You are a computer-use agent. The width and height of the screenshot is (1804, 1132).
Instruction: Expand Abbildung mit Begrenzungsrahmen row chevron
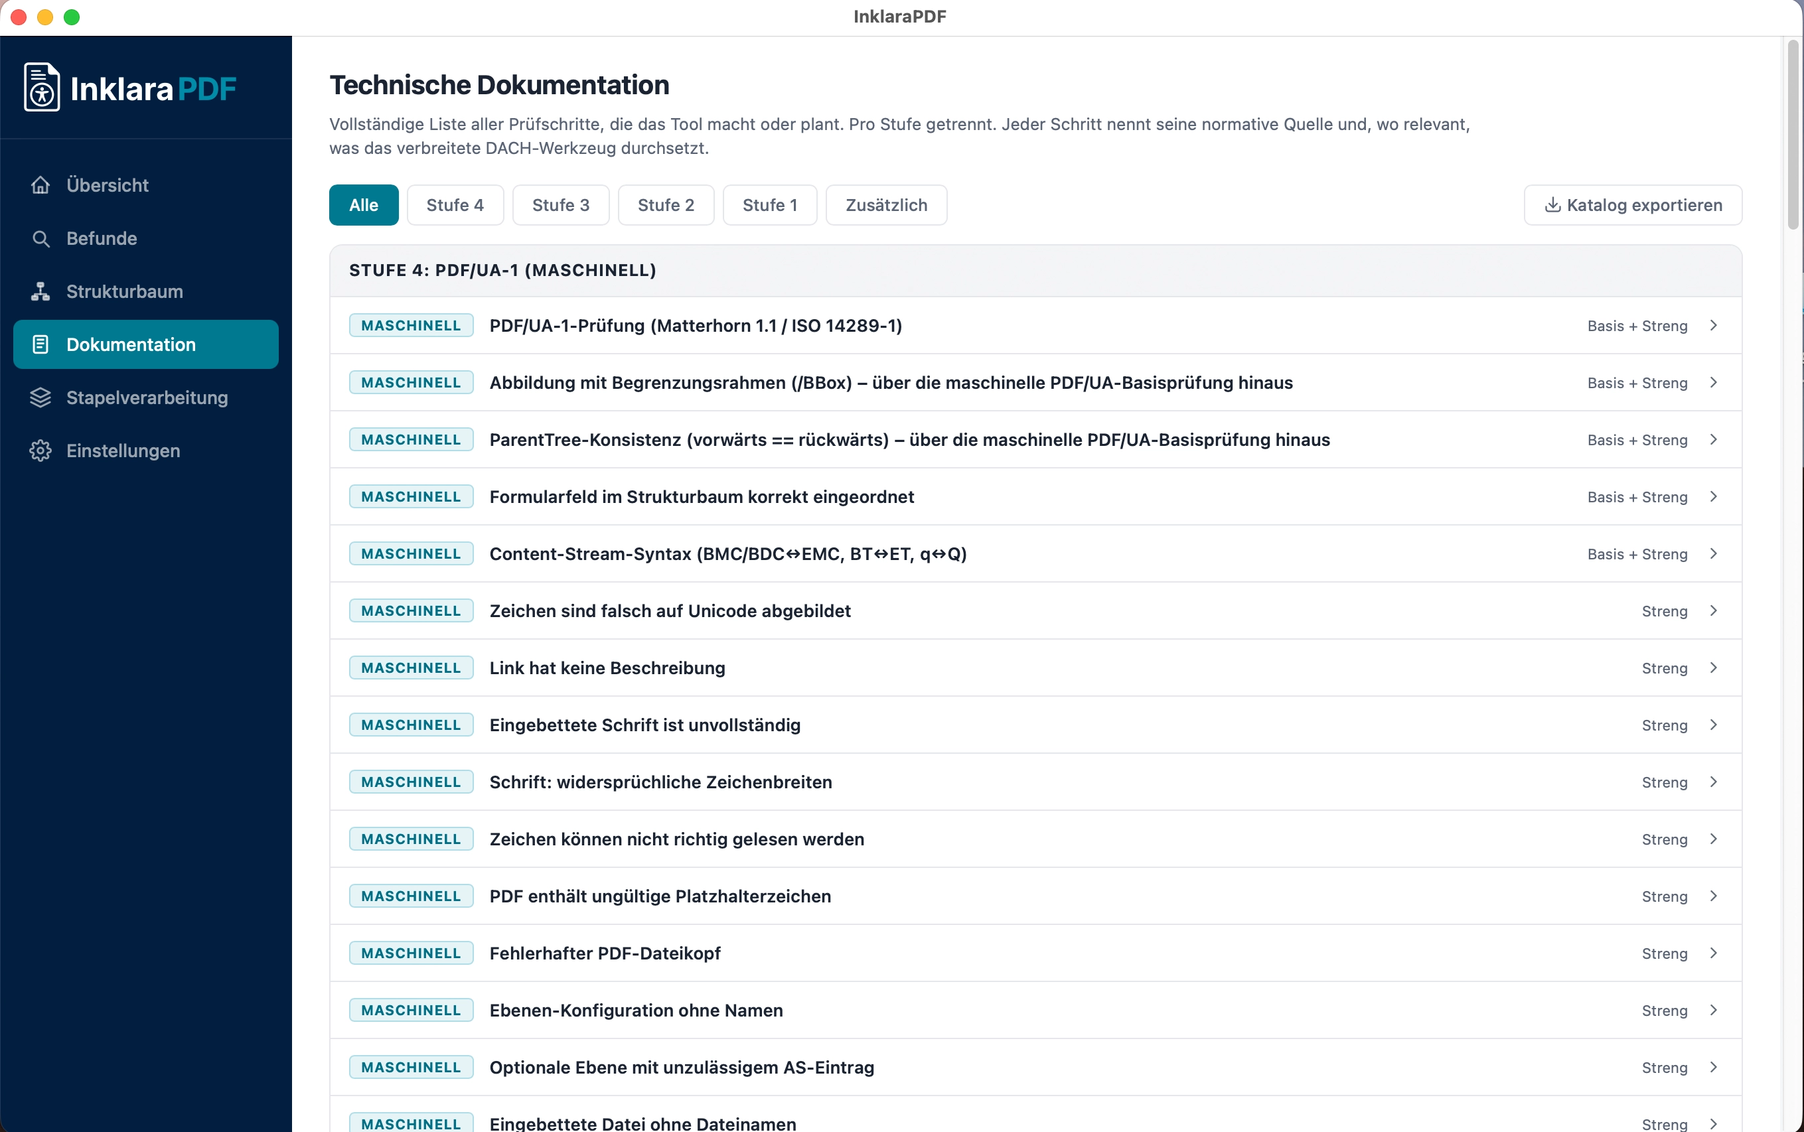point(1713,383)
